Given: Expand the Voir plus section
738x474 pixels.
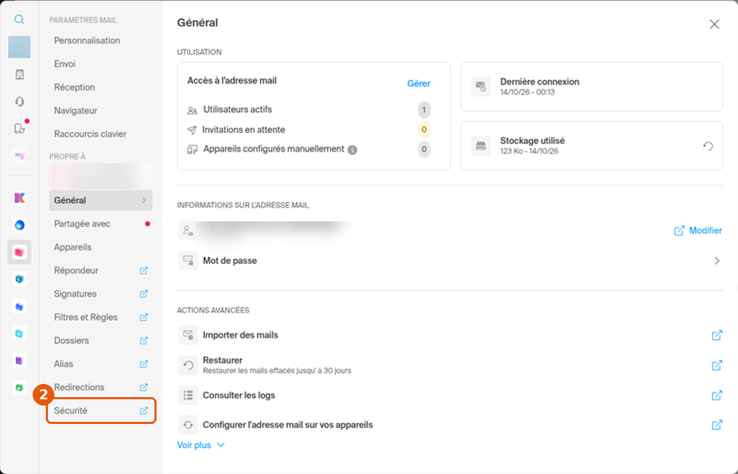Looking at the screenshot, I should [201, 445].
